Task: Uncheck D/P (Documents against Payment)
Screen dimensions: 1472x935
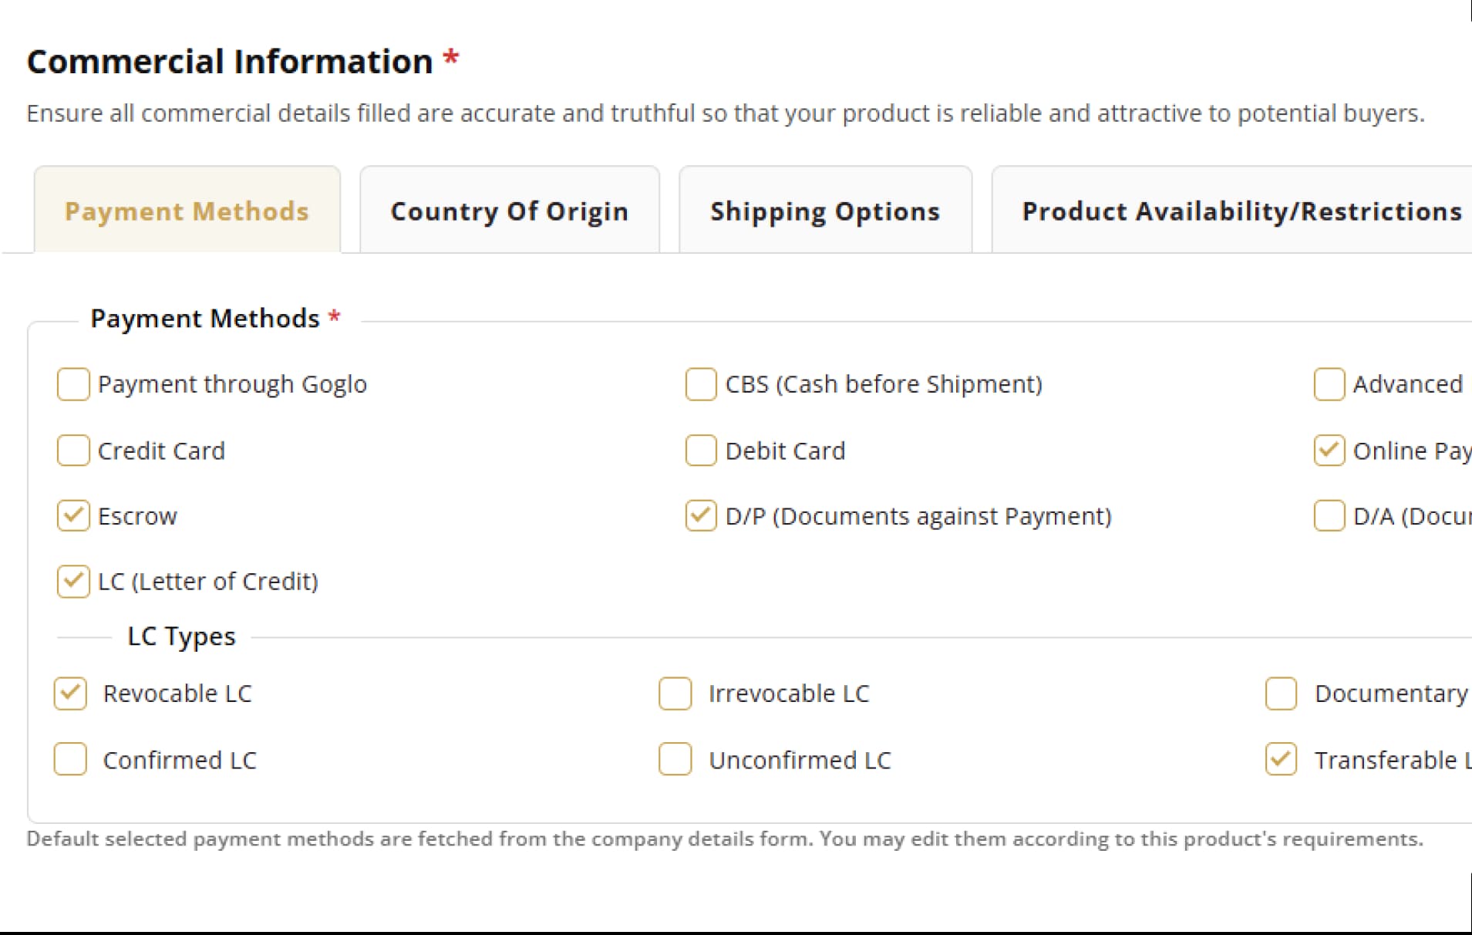Action: pos(701,515)
